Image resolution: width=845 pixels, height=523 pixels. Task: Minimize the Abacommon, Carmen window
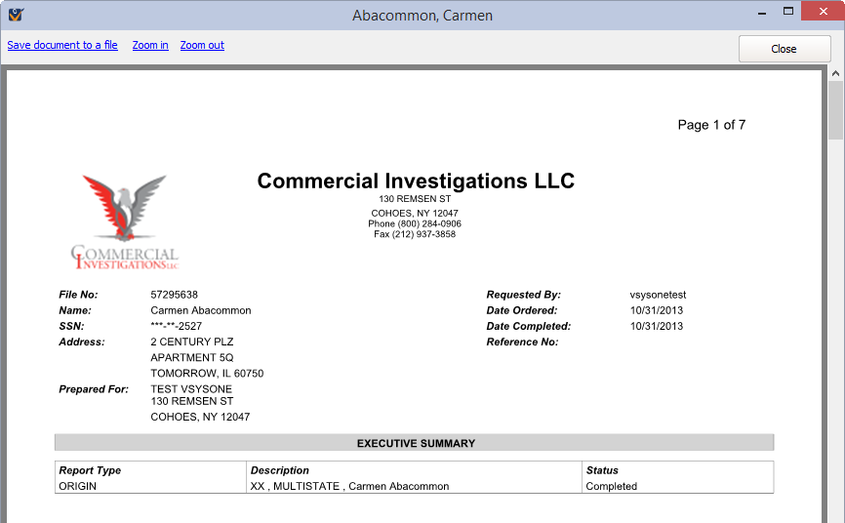coord(762,13)
